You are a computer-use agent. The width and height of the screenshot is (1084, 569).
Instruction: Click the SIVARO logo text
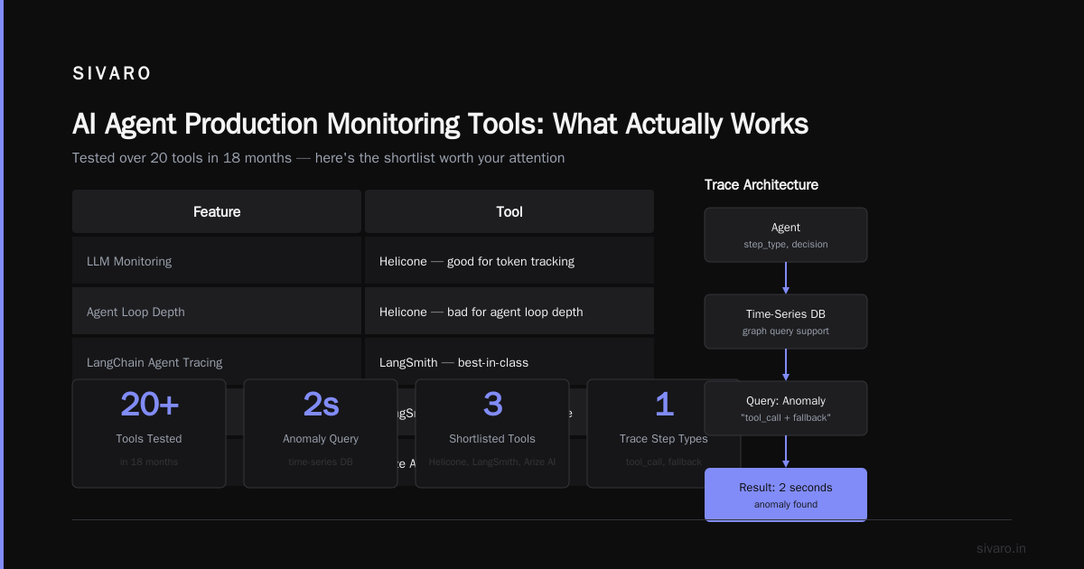(x=112, y=74)
